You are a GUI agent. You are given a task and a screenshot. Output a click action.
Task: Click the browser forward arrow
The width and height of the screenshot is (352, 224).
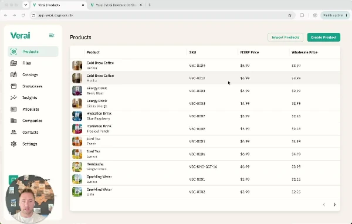coord(14,15)
